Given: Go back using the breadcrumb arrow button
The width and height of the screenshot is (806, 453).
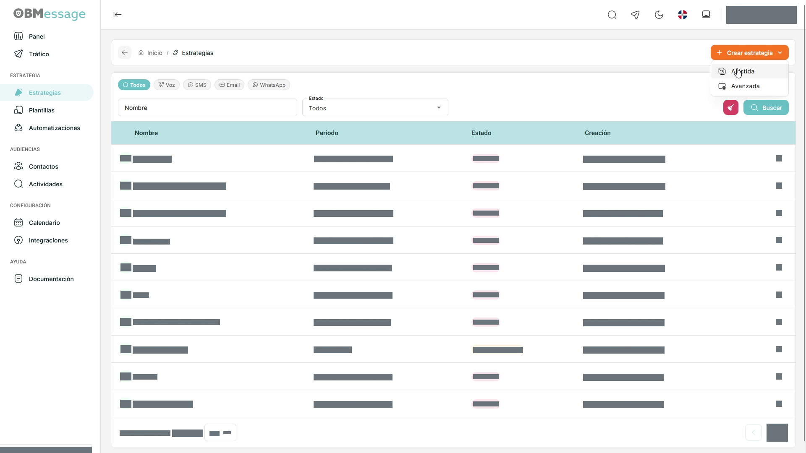Looking at the screenshot, I should click(x=125, y=52).
